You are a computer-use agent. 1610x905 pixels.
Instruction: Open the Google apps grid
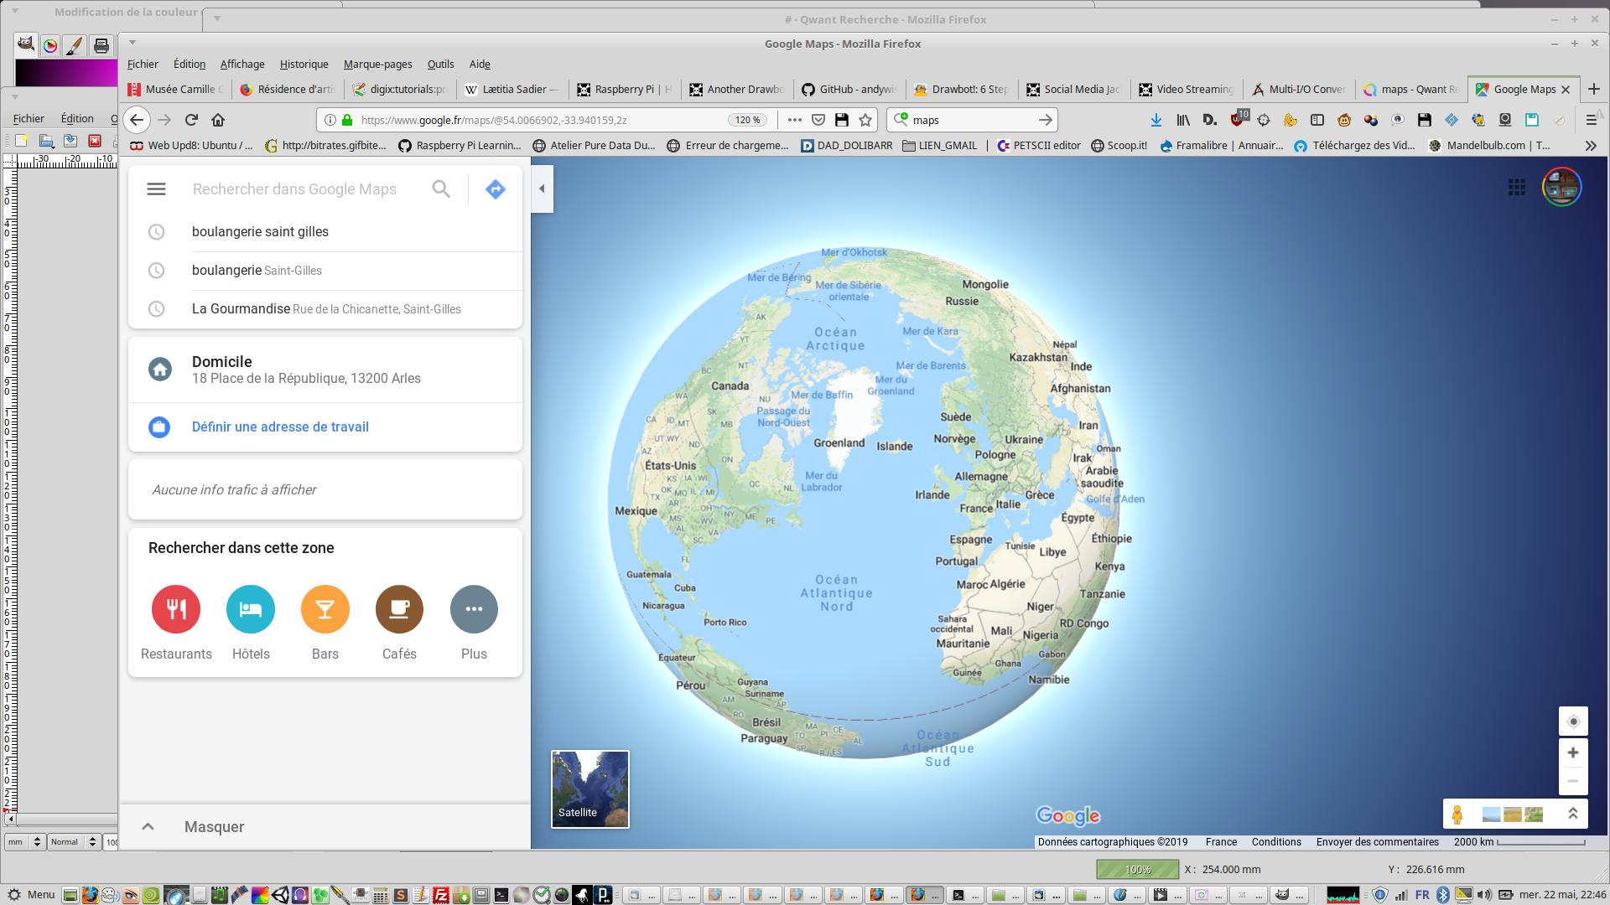[x=1517, y=188]
